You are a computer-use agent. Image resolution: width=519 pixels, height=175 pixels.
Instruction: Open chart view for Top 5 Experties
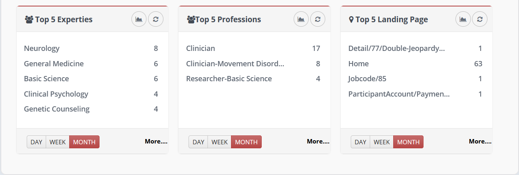tap(139, 19)
